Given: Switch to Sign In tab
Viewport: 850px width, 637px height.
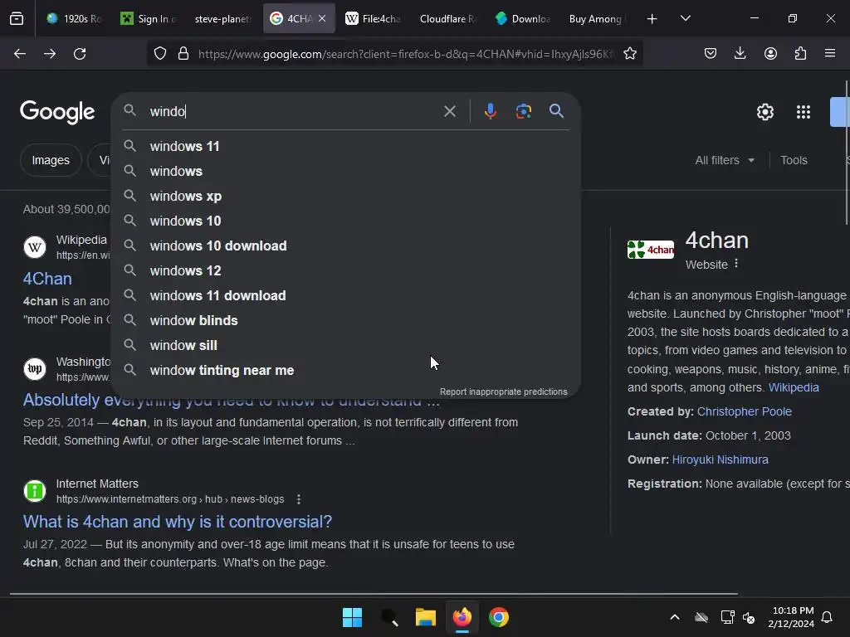Looking at the screenshot, I should coord(149,19).
